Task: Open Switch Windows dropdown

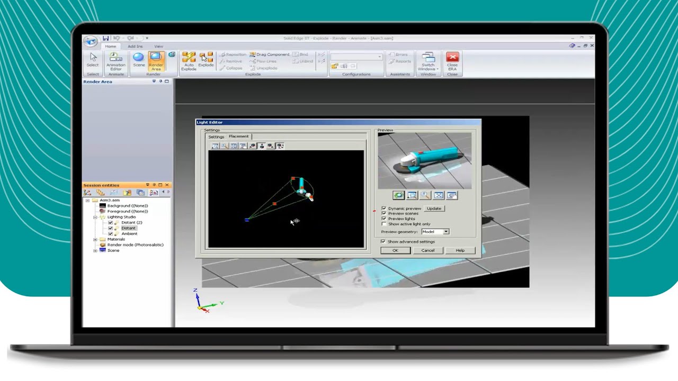Action: [428, 62]
